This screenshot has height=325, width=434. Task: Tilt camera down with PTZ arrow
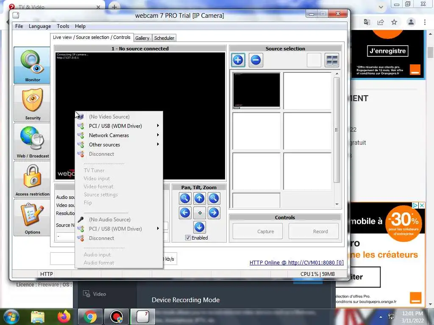coord(199,227)
